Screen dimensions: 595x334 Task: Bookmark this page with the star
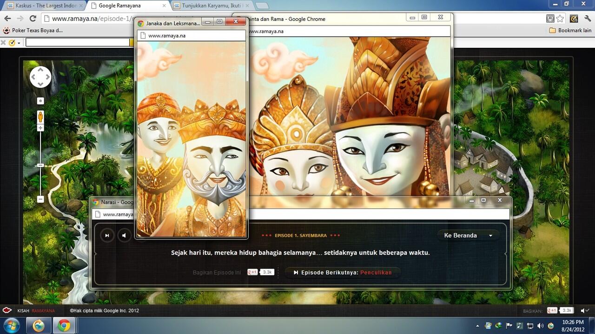(x=560, y=19)
